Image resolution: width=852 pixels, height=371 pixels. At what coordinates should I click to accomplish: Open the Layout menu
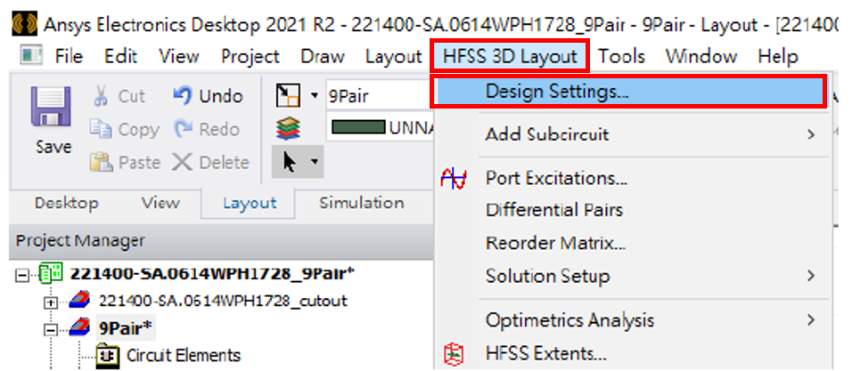coord(393,56)
